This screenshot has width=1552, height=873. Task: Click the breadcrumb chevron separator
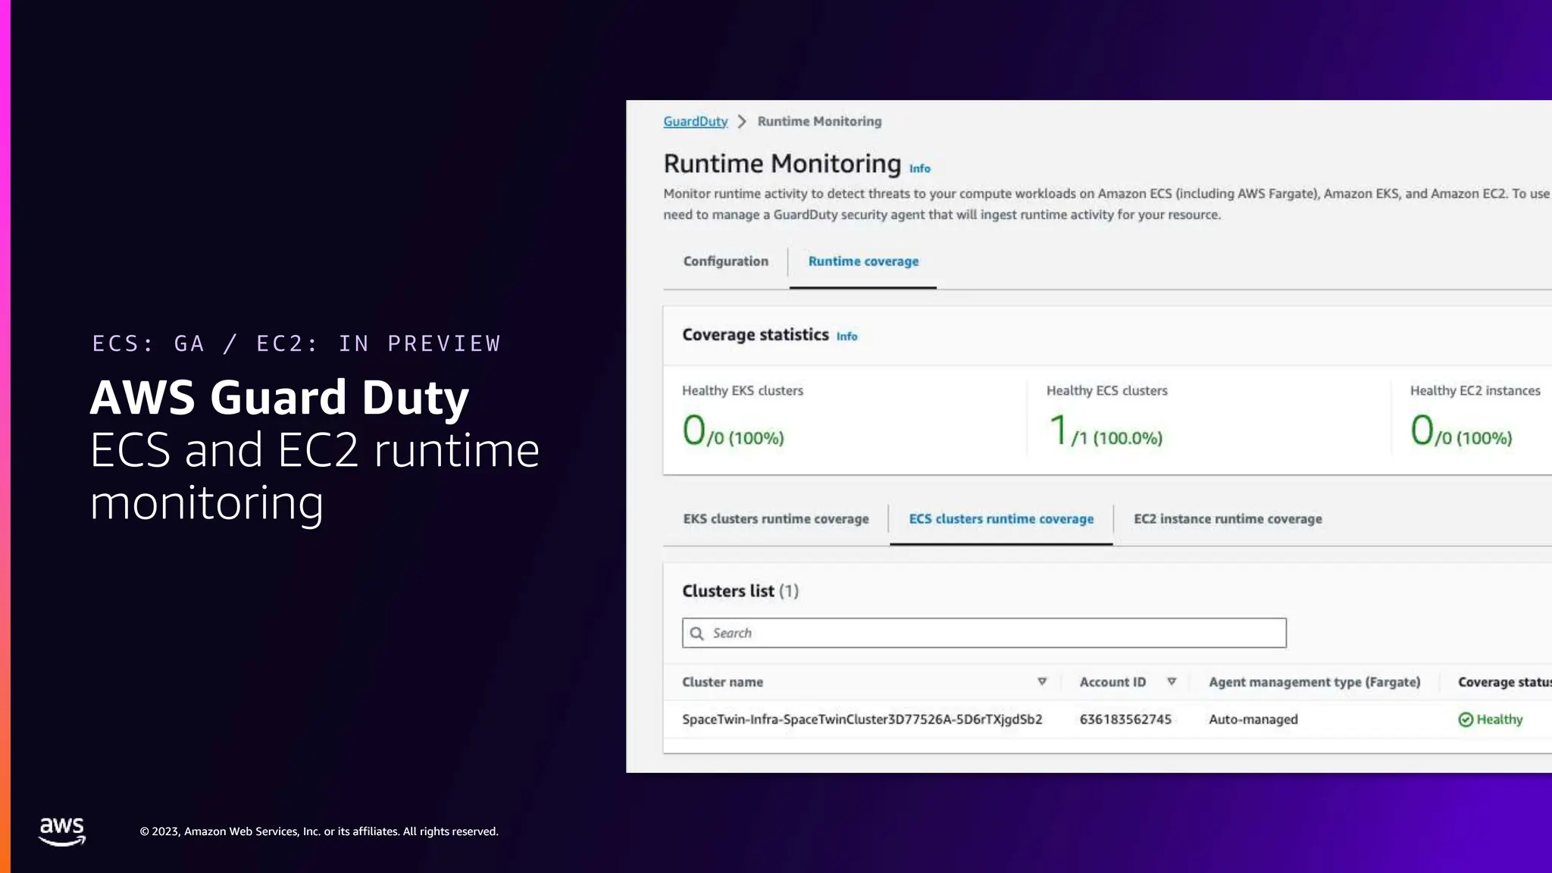click(742, 122)
